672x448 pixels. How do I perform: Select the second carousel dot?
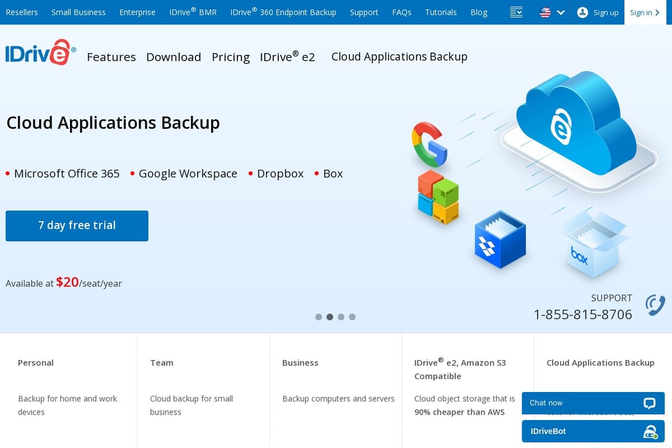pyautogui.click(x=330, y=317)
